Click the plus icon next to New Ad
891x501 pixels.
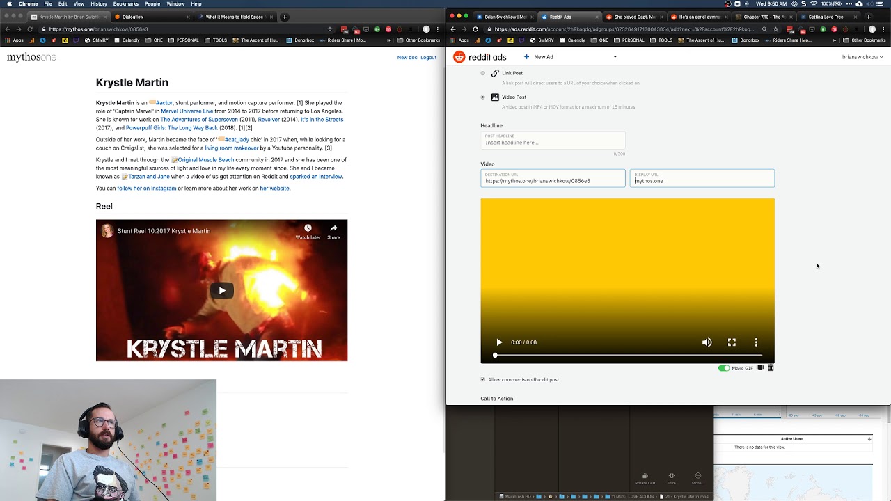click(x=526, y=57)
